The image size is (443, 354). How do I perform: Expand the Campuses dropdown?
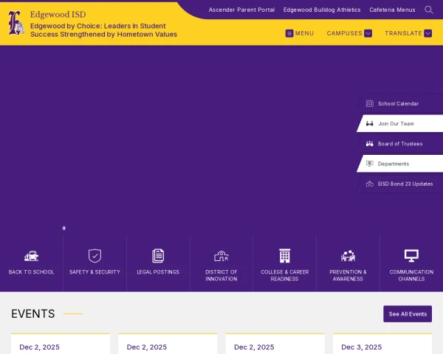click(x=349, y=33)
